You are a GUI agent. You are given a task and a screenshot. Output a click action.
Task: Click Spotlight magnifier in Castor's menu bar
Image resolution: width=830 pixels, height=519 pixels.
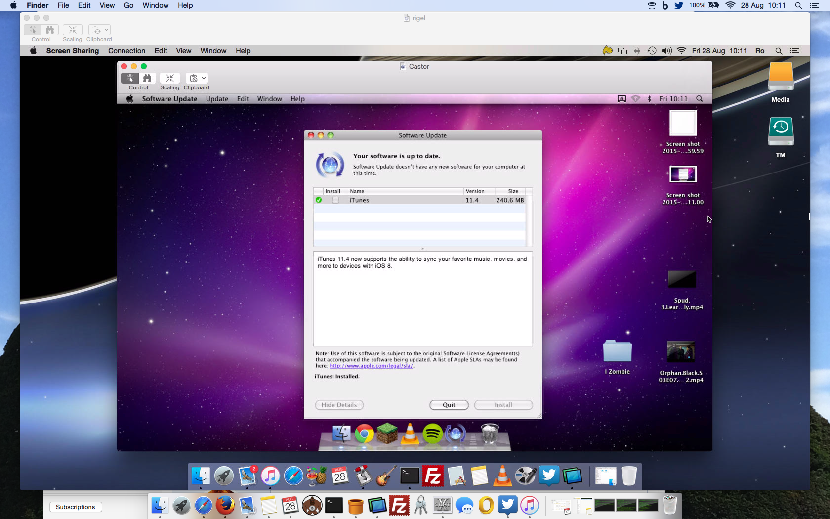tap(700, 99)
